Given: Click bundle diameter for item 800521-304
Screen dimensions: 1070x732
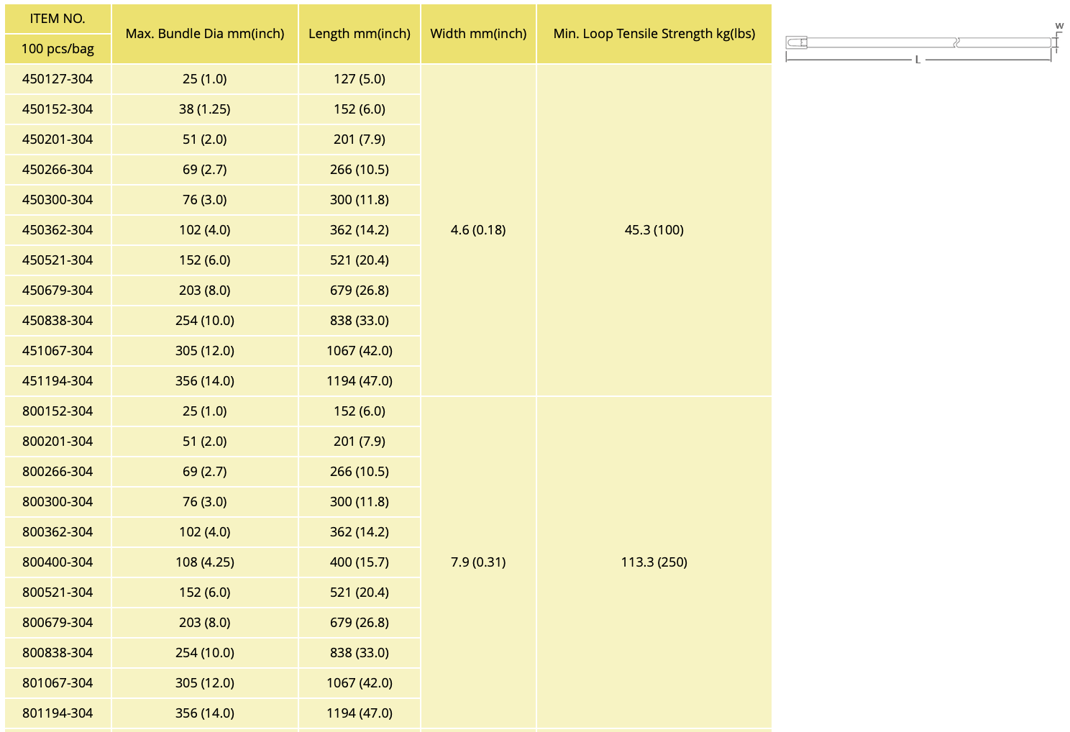Looking at the screenshot, I should click(x=205, y=593).
